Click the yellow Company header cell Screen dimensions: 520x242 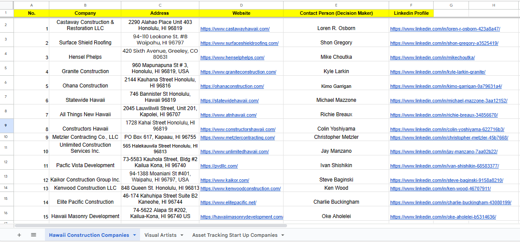[85, 13]
